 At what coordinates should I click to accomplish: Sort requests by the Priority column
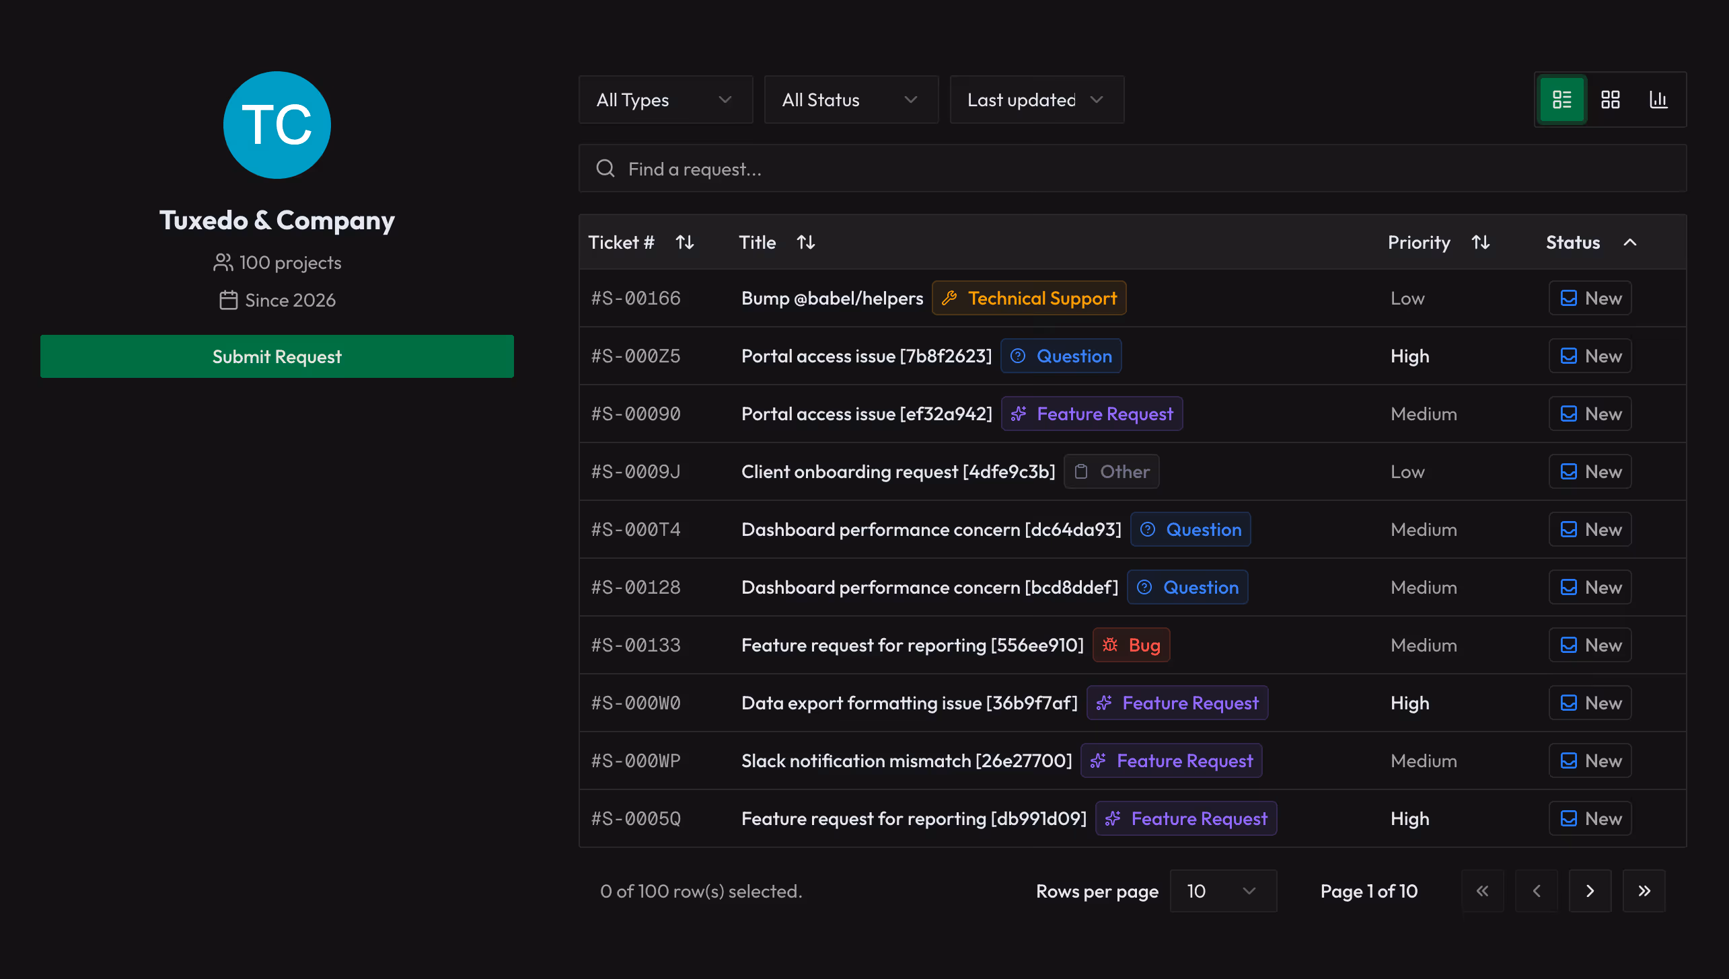[1481, 242]
